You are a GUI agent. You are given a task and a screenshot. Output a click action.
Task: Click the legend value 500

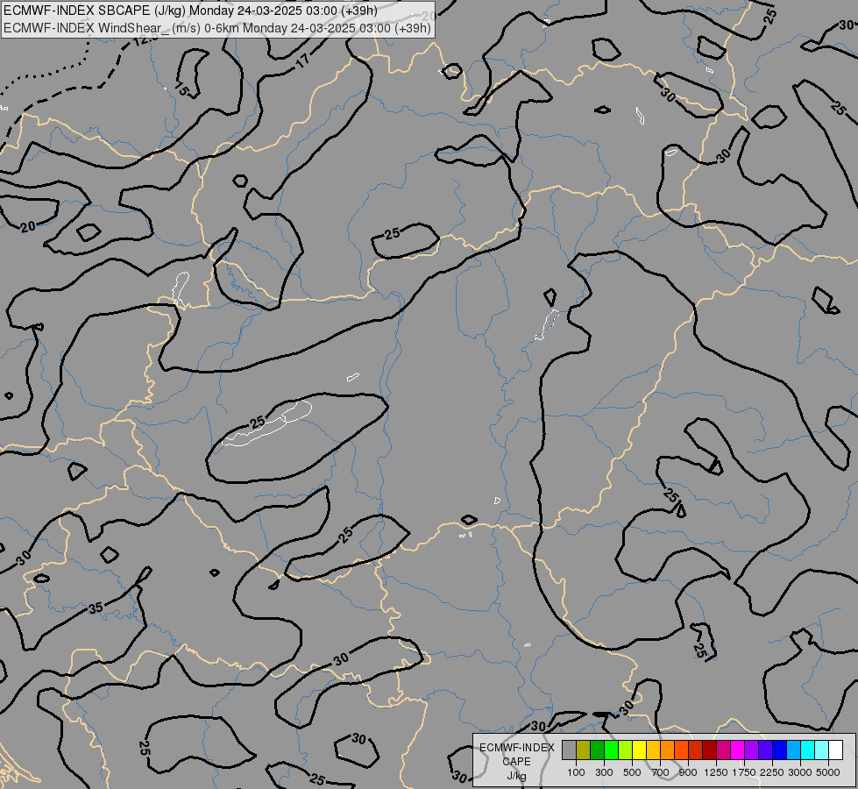[x=632, y=772]
